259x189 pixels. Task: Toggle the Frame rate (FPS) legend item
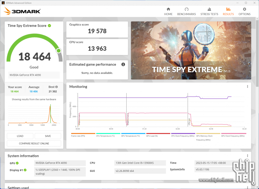point(83,135)
